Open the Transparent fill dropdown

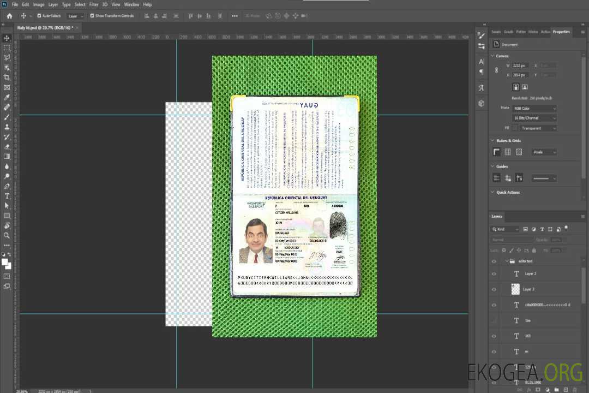tap(538, 128)
